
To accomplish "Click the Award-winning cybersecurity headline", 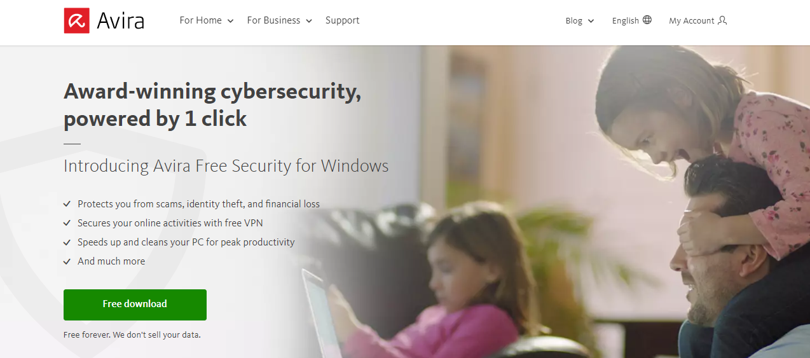I will pyautogui.click(x=212, y=104).
